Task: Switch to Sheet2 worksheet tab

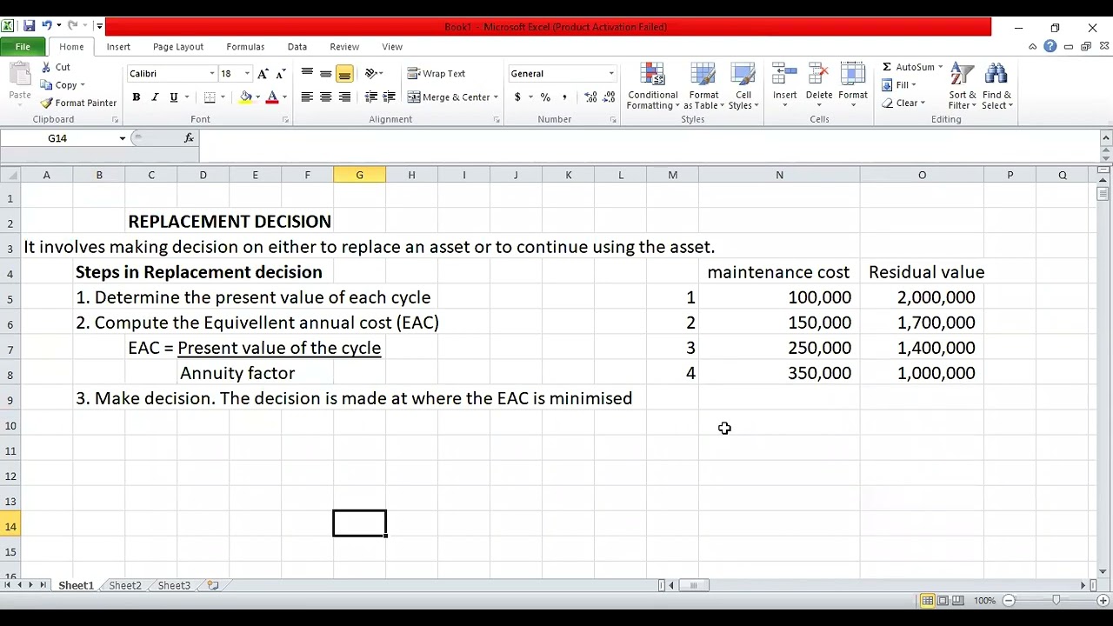Action: click(125, 586)
